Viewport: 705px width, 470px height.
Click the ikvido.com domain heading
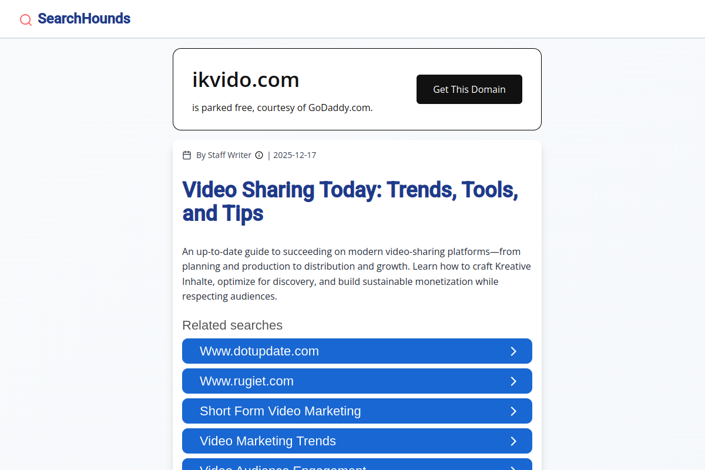pyautogui.click(x=246, y=80)
